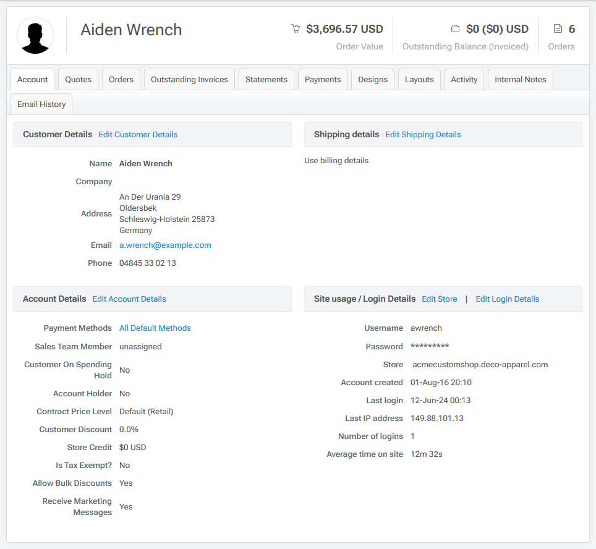596x549 pixels.
Task: Click the wallet Outstanding Balance icon
Action: 456,28
